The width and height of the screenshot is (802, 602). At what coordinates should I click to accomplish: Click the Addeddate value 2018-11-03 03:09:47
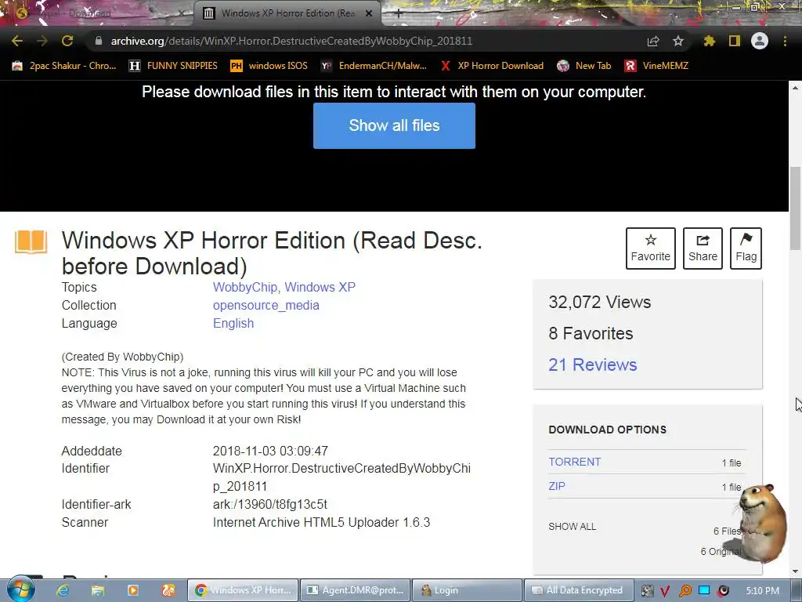tap(270, 451)
